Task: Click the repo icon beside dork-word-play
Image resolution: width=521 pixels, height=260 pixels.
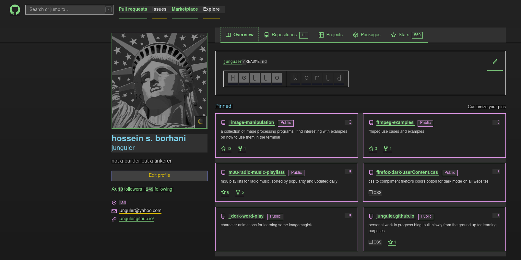Action: tap(223, 216)
